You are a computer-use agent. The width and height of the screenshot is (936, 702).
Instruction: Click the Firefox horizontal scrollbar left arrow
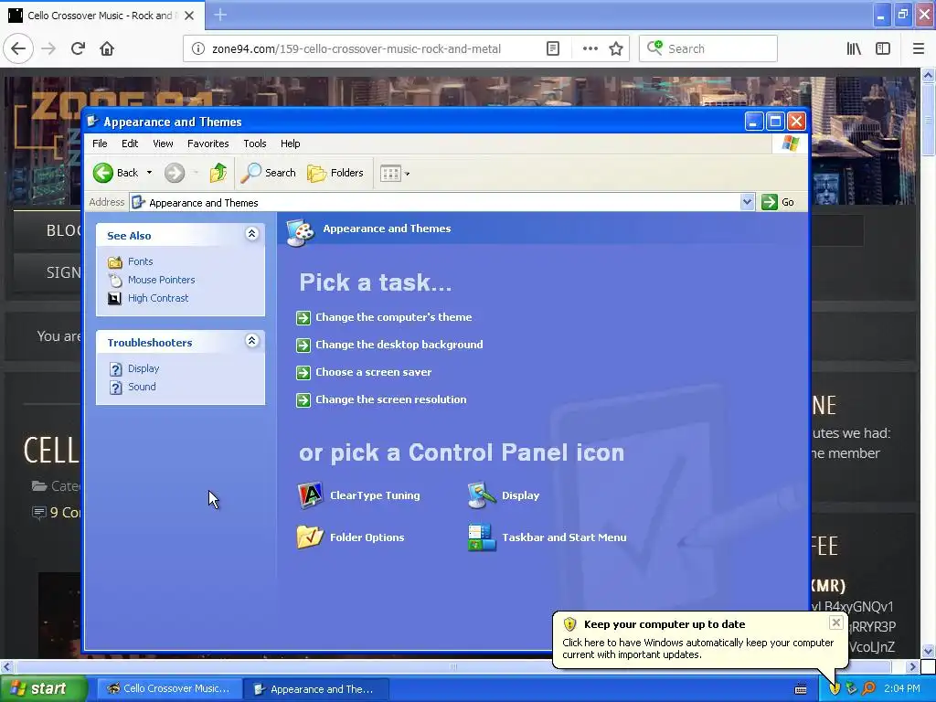click(x=6, y=666)
